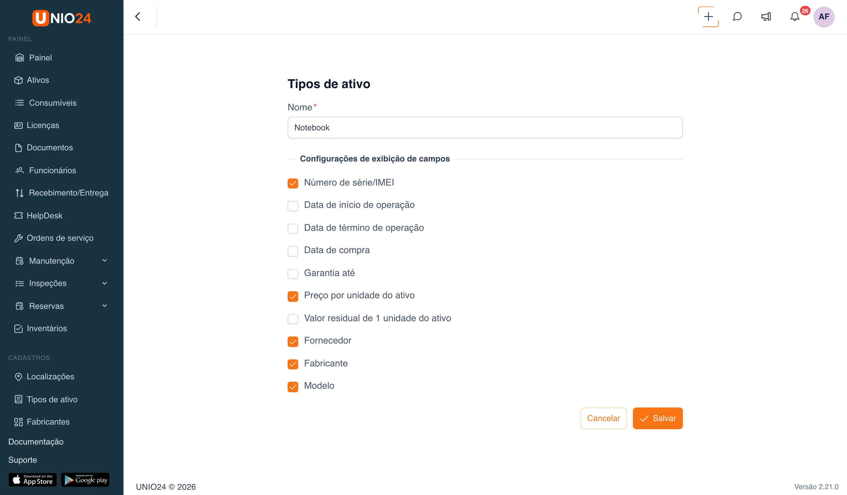The width and height of the screenshot is (847, 495).
Task: Click the Licenças card icon
Action: 19,125
